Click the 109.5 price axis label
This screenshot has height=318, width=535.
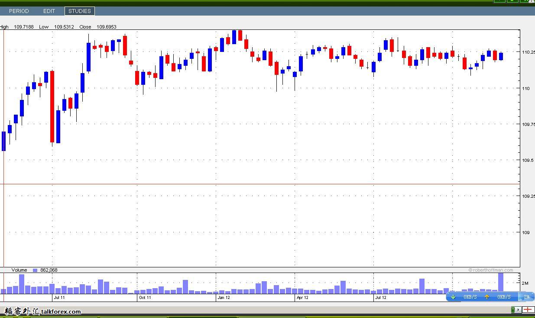528,160
